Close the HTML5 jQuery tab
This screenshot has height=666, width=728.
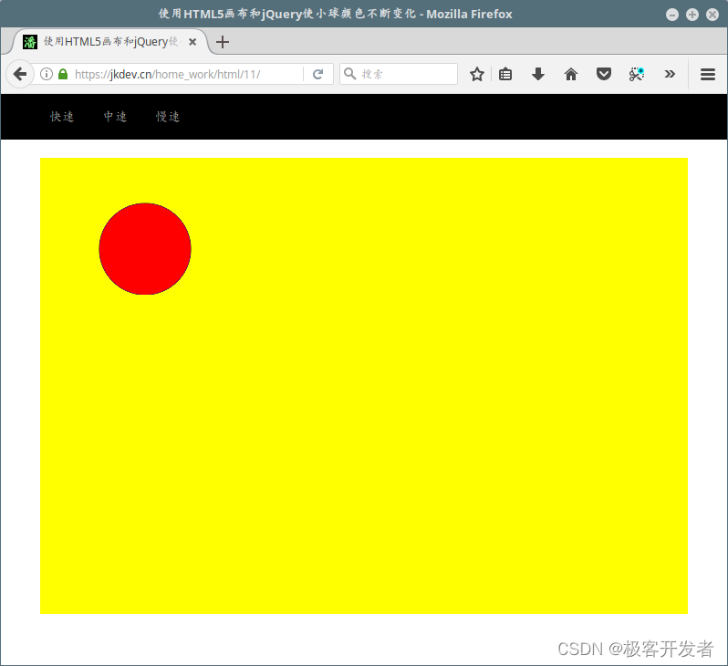click(192, 42)
